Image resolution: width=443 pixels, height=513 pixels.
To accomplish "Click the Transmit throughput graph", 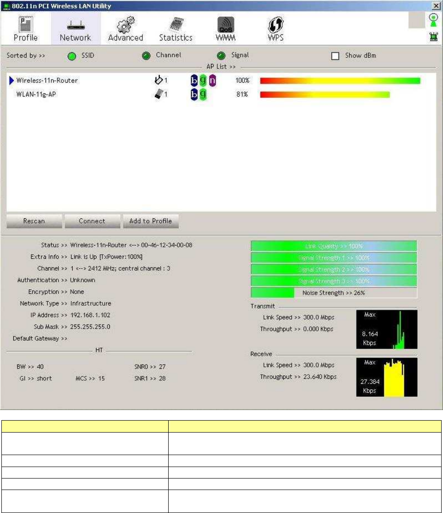I will tap(387, 330).
